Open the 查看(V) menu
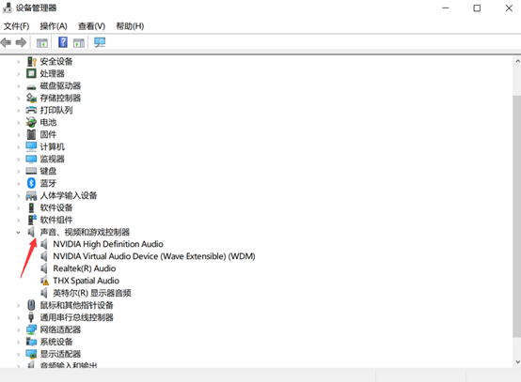Screen dimensions: 521x382 92,26
